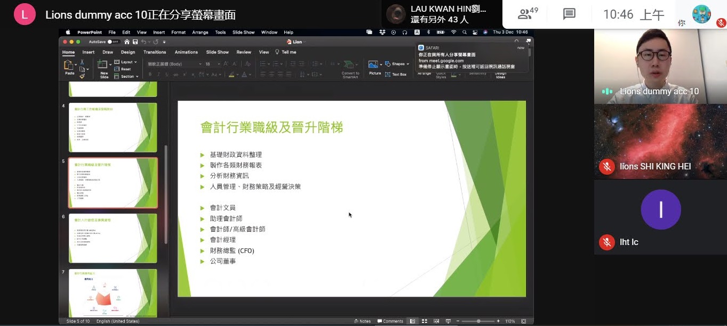Start slide show from the status bar icon
Image resolution: width=727 pixels, height=326 pixels.
pyautogui.click(x=448, y=321)
